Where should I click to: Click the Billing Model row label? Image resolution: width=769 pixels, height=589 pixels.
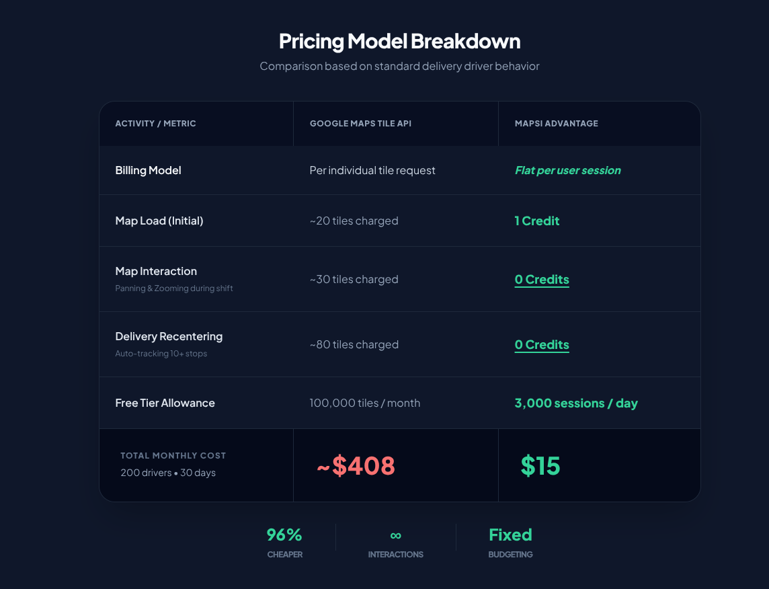(148, 171)
